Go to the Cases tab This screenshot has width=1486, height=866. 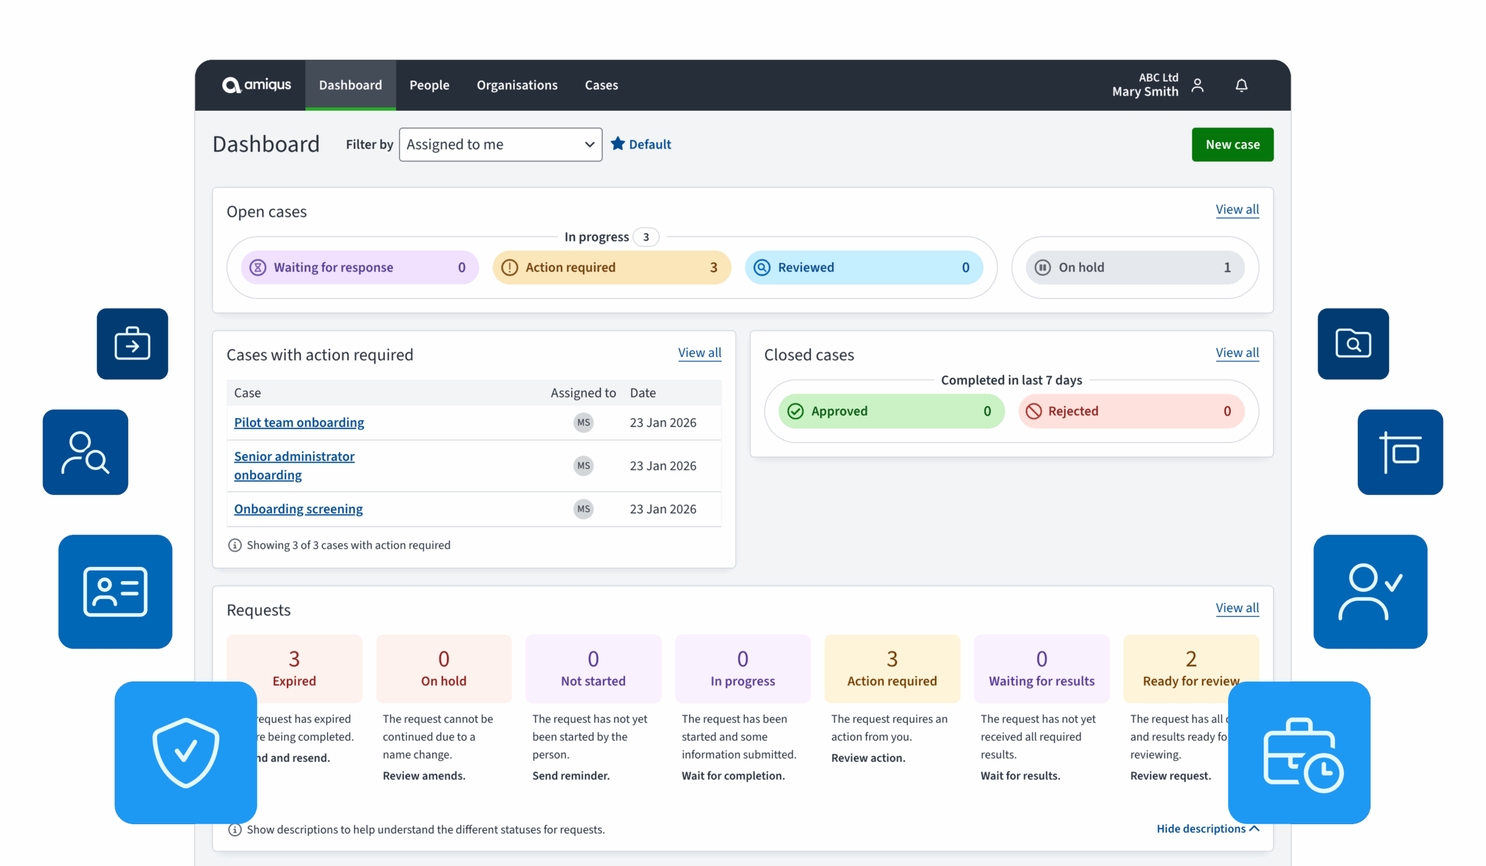[601, 85]
